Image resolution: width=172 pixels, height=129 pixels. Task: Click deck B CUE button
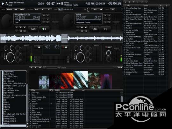[95, 29]
